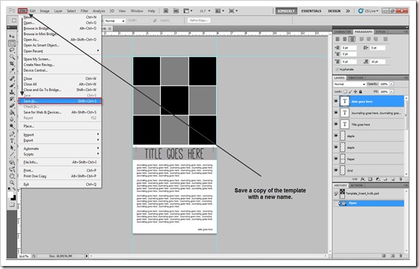
Task: Select the Dodge tool
Action: (x=12, y=126)
